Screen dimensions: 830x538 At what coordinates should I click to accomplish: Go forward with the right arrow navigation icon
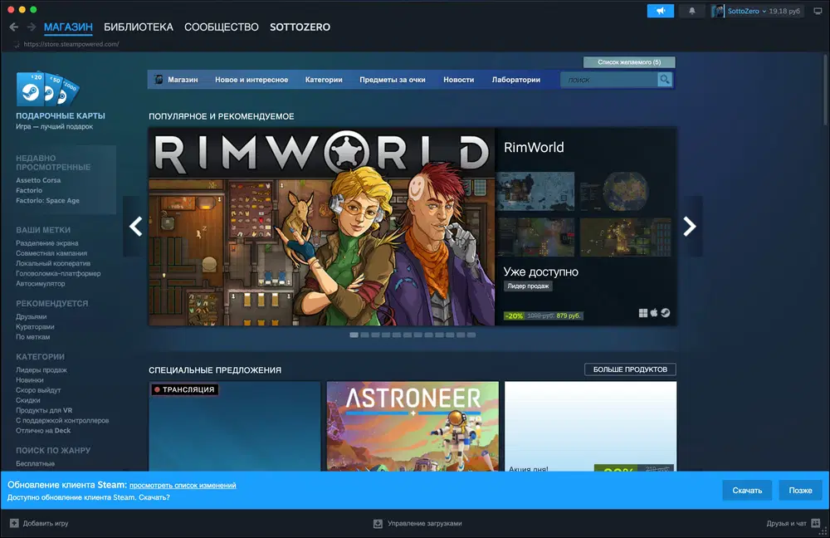(32, 27)
